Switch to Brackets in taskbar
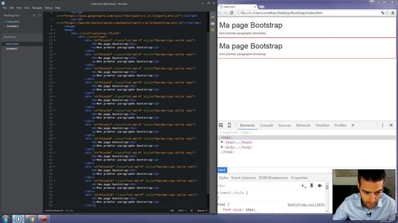This screenshot has width=398, height=223. coord(18,219)
